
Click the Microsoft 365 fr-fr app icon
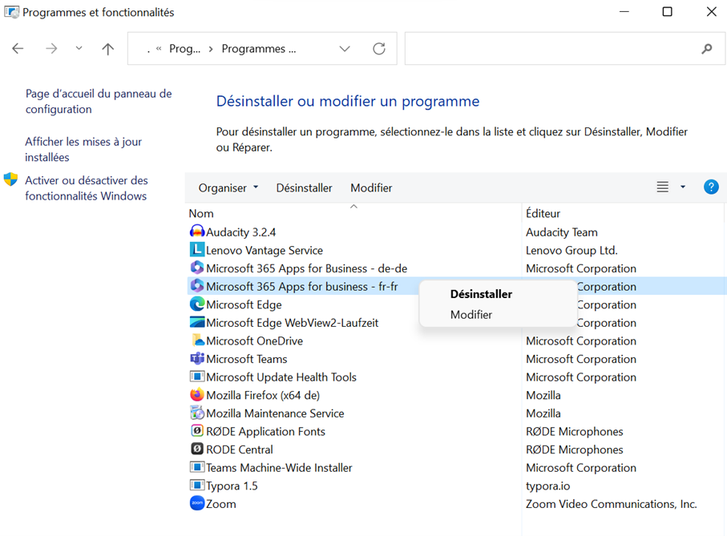(197, 286)
